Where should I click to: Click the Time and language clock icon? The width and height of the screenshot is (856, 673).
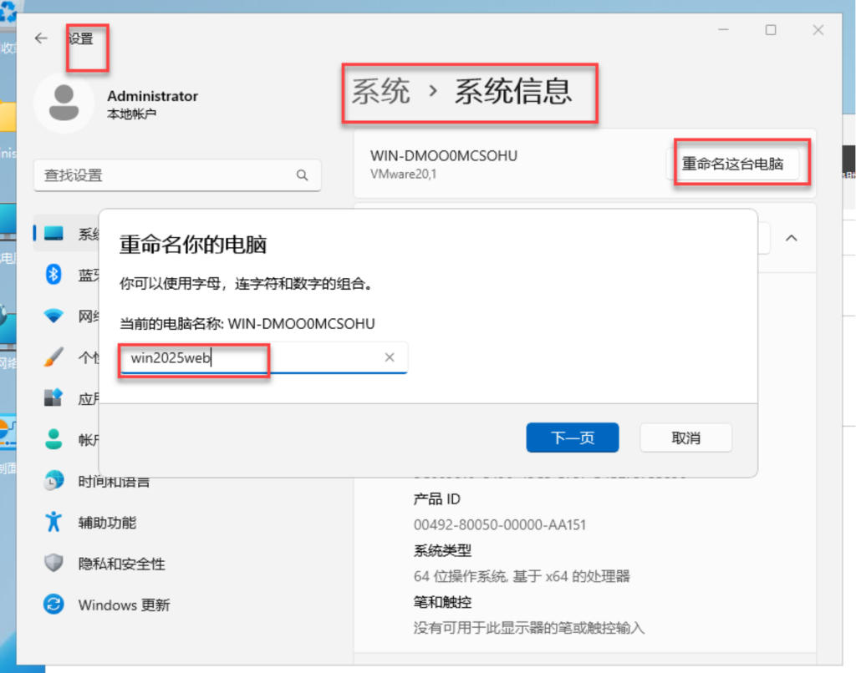53,481
